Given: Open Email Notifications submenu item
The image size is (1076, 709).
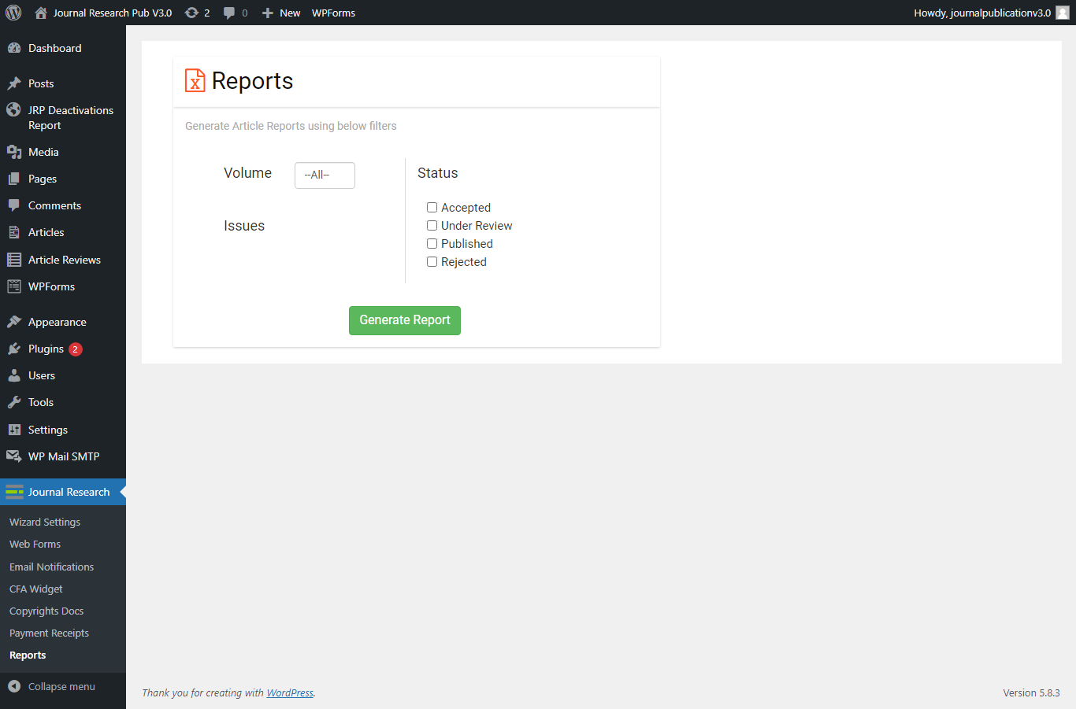Looking at the screenshot, I should (51, 567).
